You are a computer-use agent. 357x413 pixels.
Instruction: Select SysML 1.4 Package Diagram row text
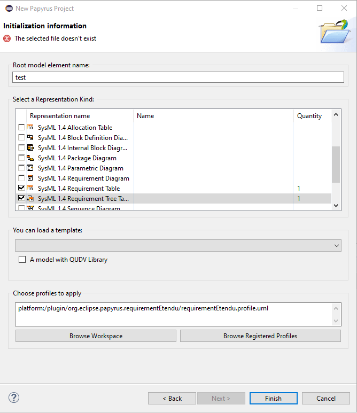77,158
